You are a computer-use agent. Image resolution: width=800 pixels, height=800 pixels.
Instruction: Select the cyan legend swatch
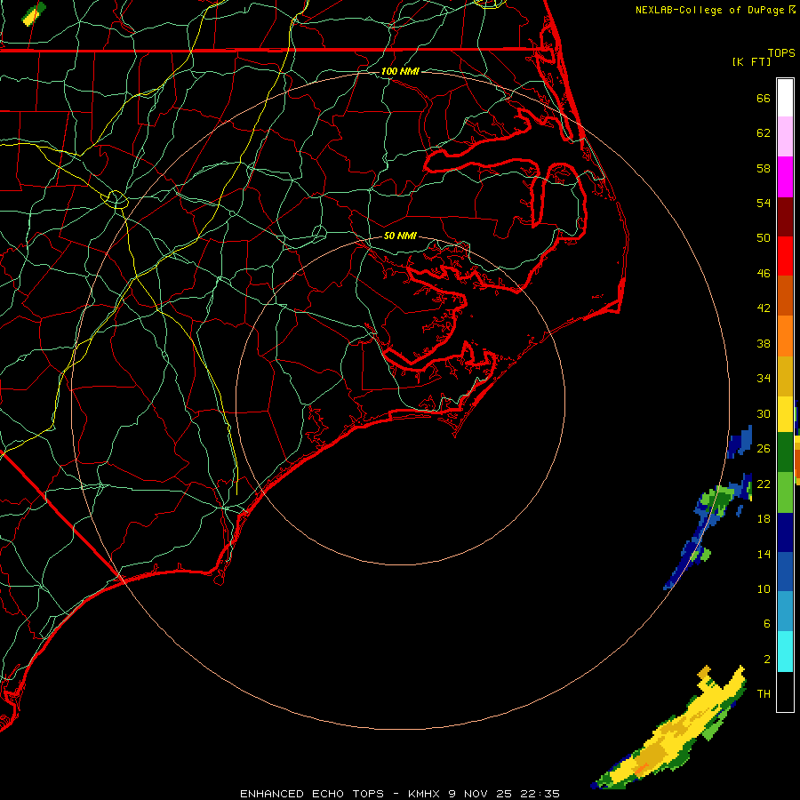click(x=785, y=652)
